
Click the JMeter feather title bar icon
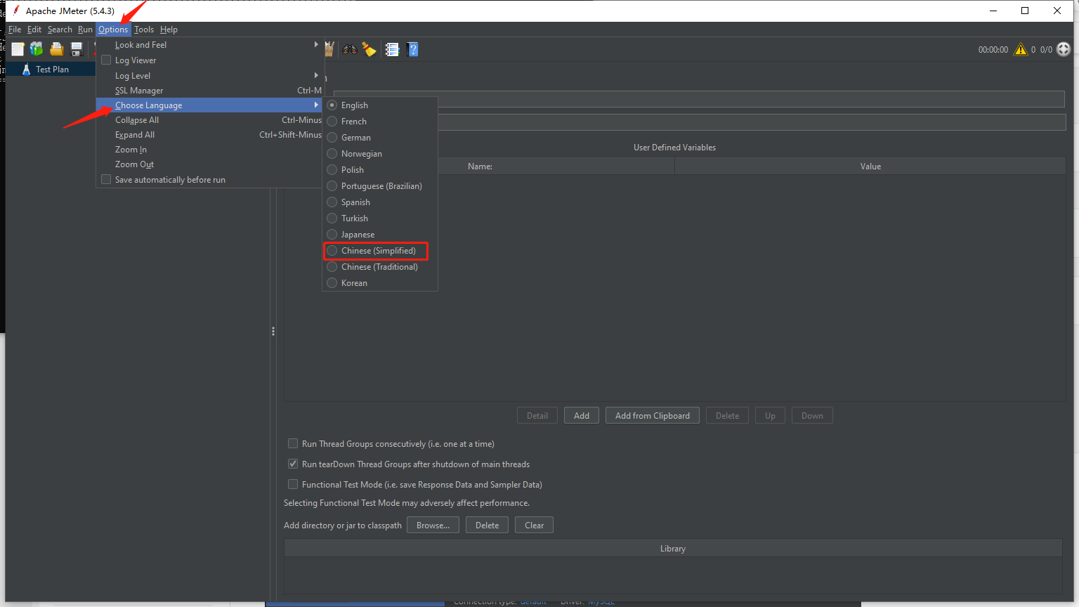[x=16, y=11]
